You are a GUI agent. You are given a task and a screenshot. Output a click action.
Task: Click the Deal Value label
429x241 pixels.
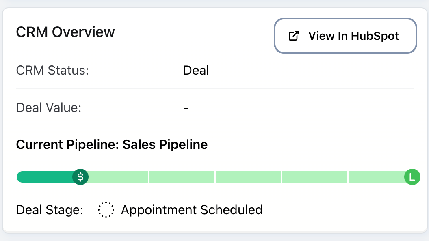point(49,108)
